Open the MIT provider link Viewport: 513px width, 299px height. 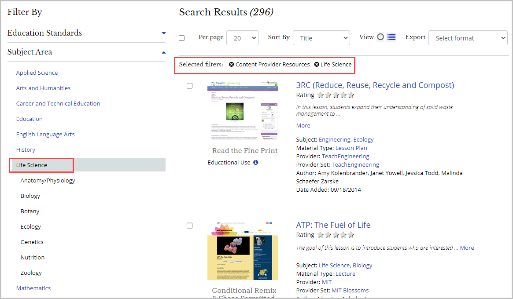326,282
